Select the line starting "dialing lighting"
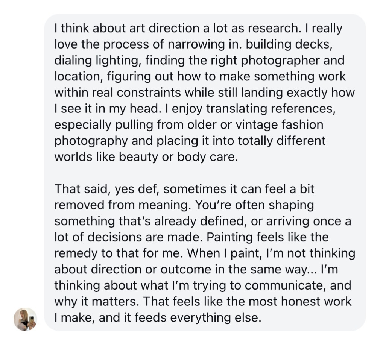Viewport: 383px width, 343px height. [x=199, y=60]
